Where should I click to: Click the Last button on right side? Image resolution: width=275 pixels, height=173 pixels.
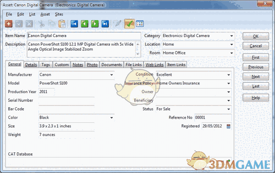point(256,86)
